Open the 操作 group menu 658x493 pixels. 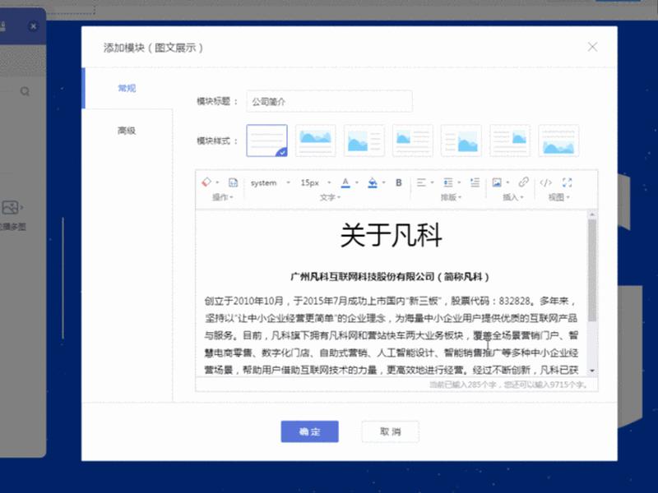(222, 197)
